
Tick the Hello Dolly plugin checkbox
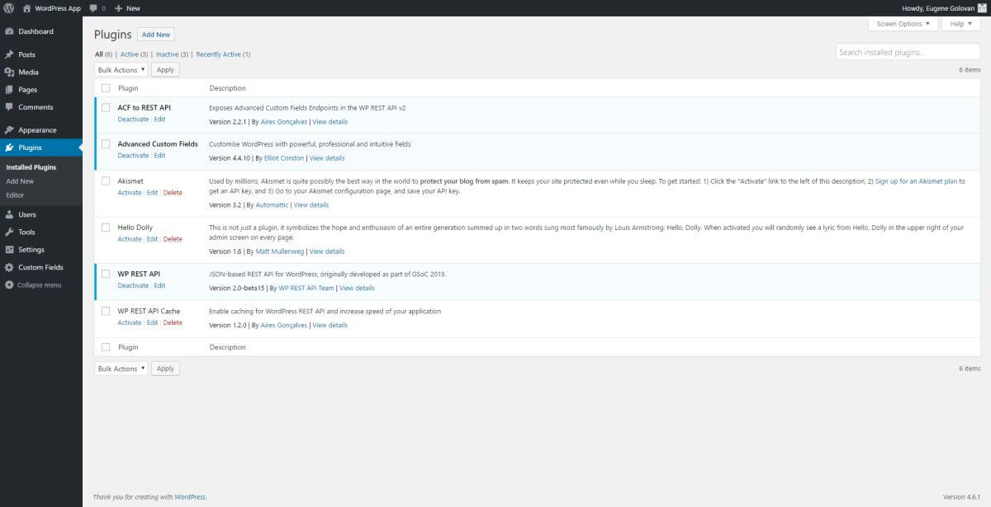point(106,228)
